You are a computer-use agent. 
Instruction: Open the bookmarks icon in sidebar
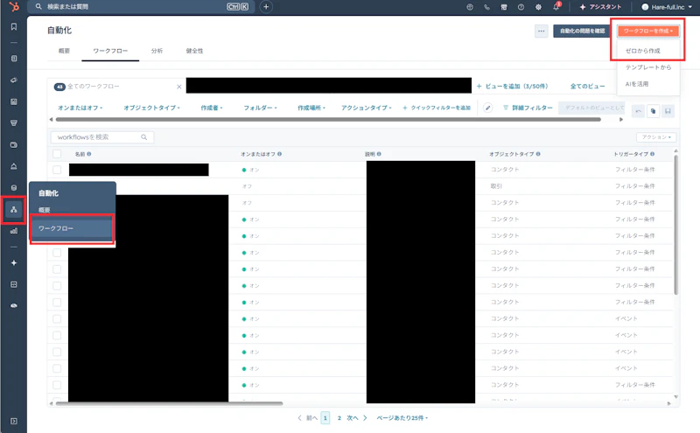tap(14, 27)
